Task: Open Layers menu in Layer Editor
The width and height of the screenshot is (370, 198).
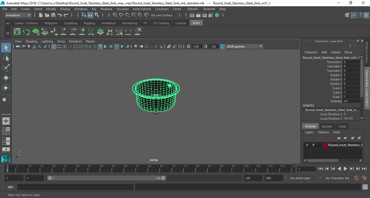Action: click(x=309, y=132)
